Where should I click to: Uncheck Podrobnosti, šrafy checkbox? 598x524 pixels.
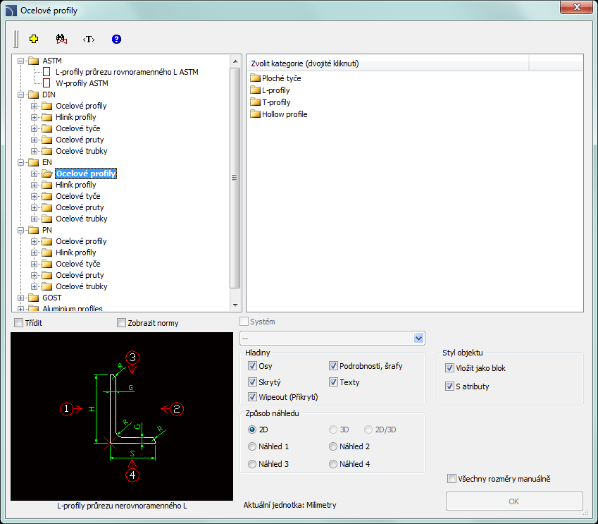pyautogui.click(x=333, y=366)
